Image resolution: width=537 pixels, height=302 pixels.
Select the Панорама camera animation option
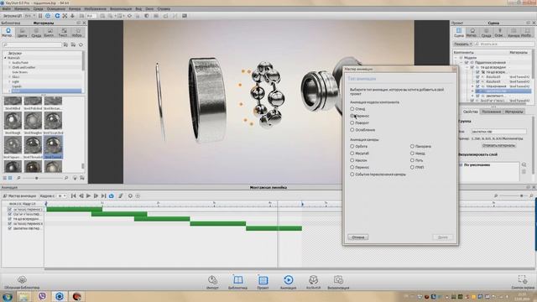click(x=412, y=146)
